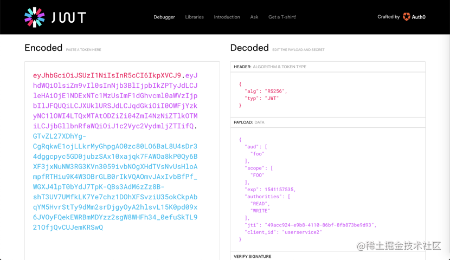The height and width of the screenshot is (260, 450).
Task: Click the JWT wordmark text
Action: (x=69, y=17)
